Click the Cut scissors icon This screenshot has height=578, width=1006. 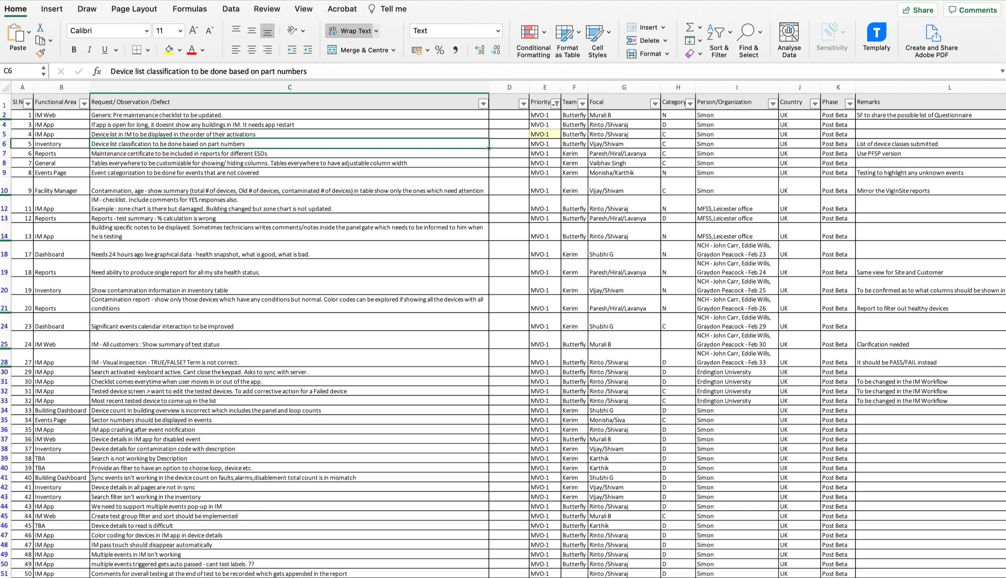[x=40, y=27]
